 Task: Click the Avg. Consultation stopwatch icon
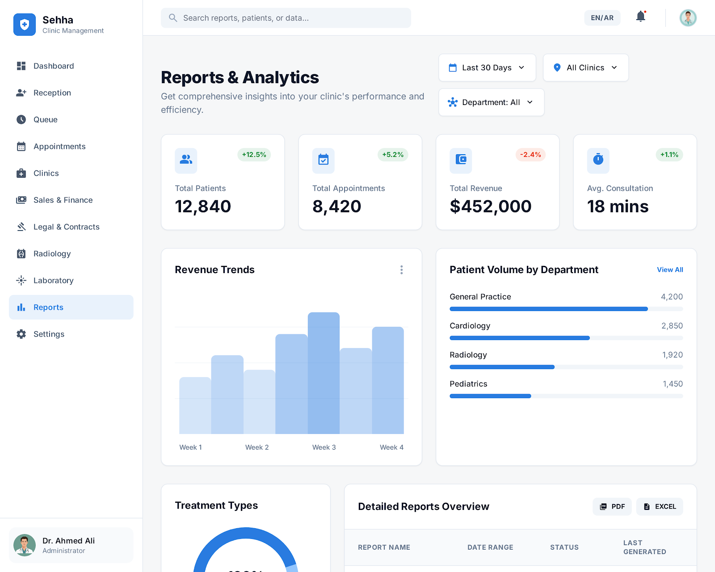pos(598,160)
